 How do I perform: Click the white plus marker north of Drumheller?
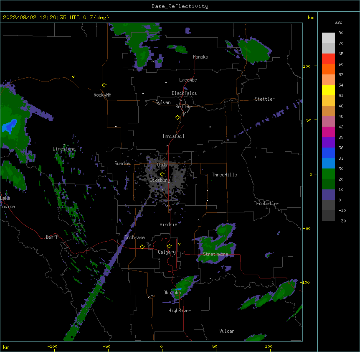point(256,157)
